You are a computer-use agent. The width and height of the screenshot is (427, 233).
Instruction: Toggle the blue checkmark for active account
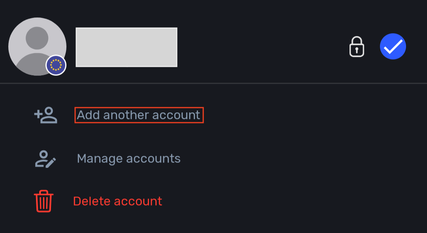click(x=393, y=47)
